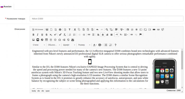Image resolution: width=185 pixels, height=99 pixels.
Task: Click the Find magnifier icon
Action: point(107,29)
